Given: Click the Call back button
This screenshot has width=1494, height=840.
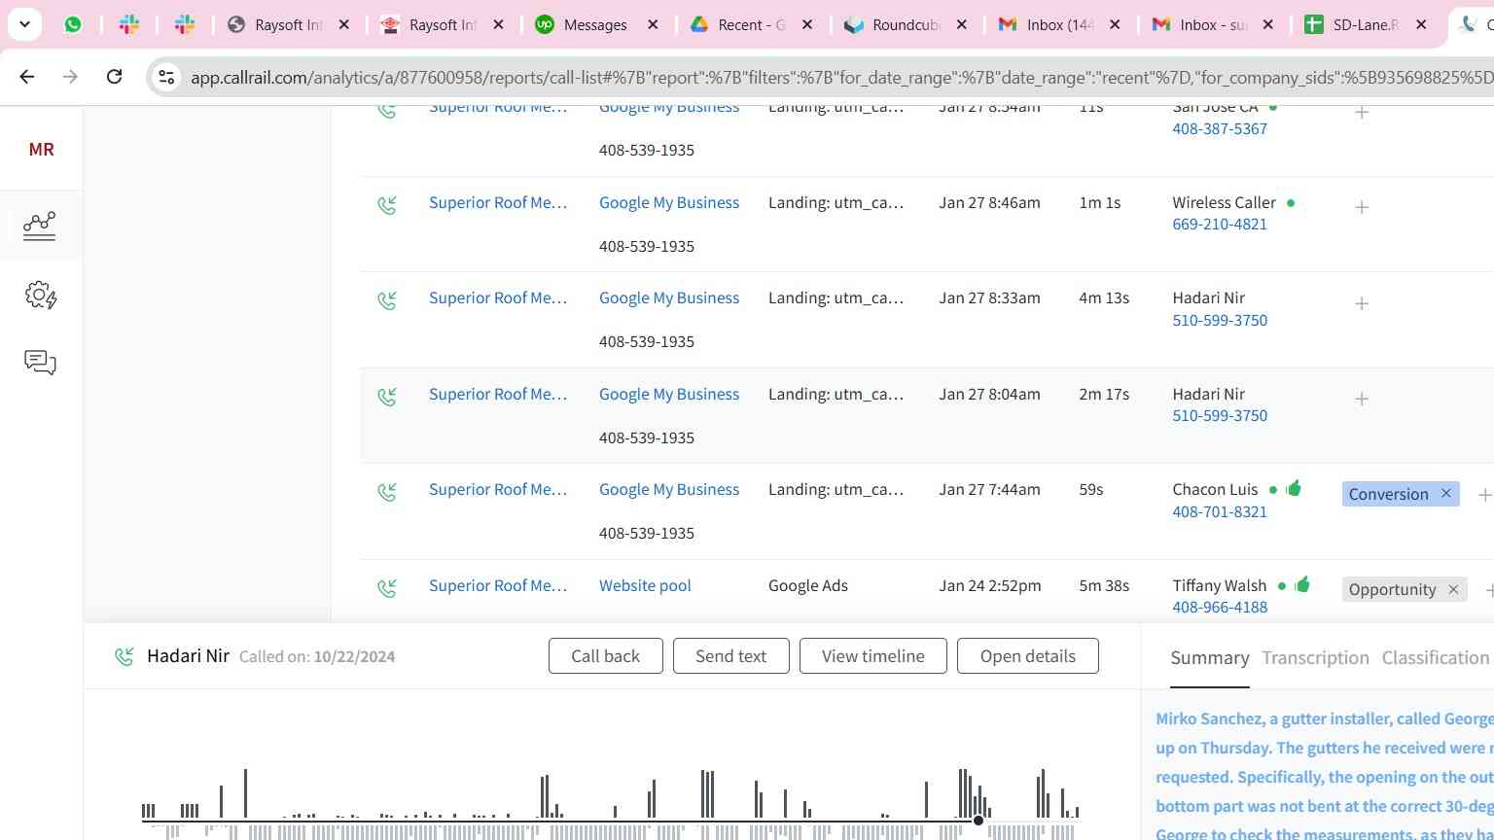Looking at the screenshot, I should click(x=606, y=655).
